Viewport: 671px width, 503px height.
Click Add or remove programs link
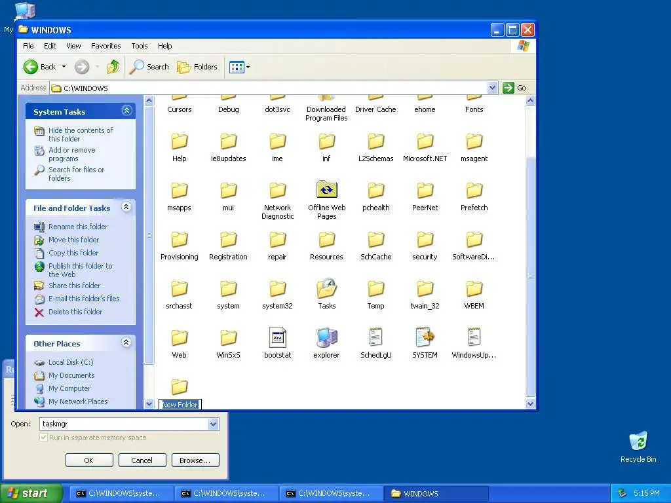(x=71, y=154)
